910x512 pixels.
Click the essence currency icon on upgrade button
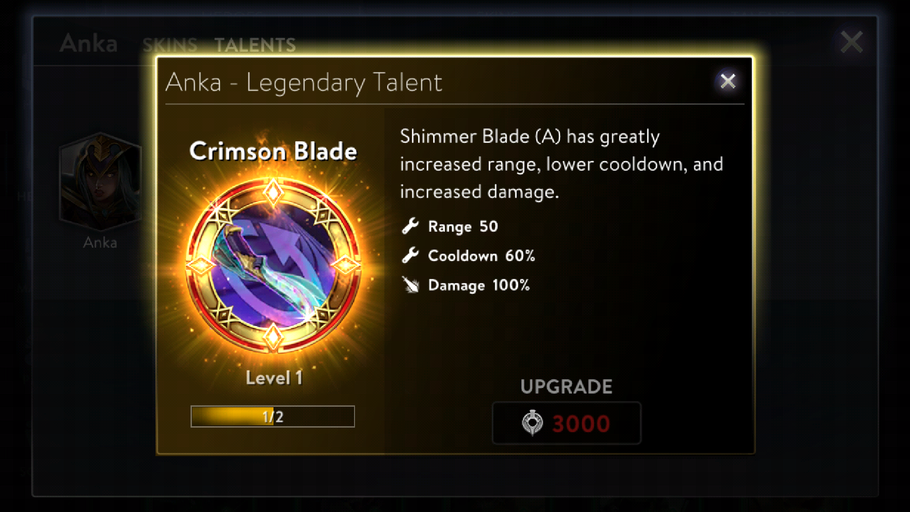pos(532,423)
